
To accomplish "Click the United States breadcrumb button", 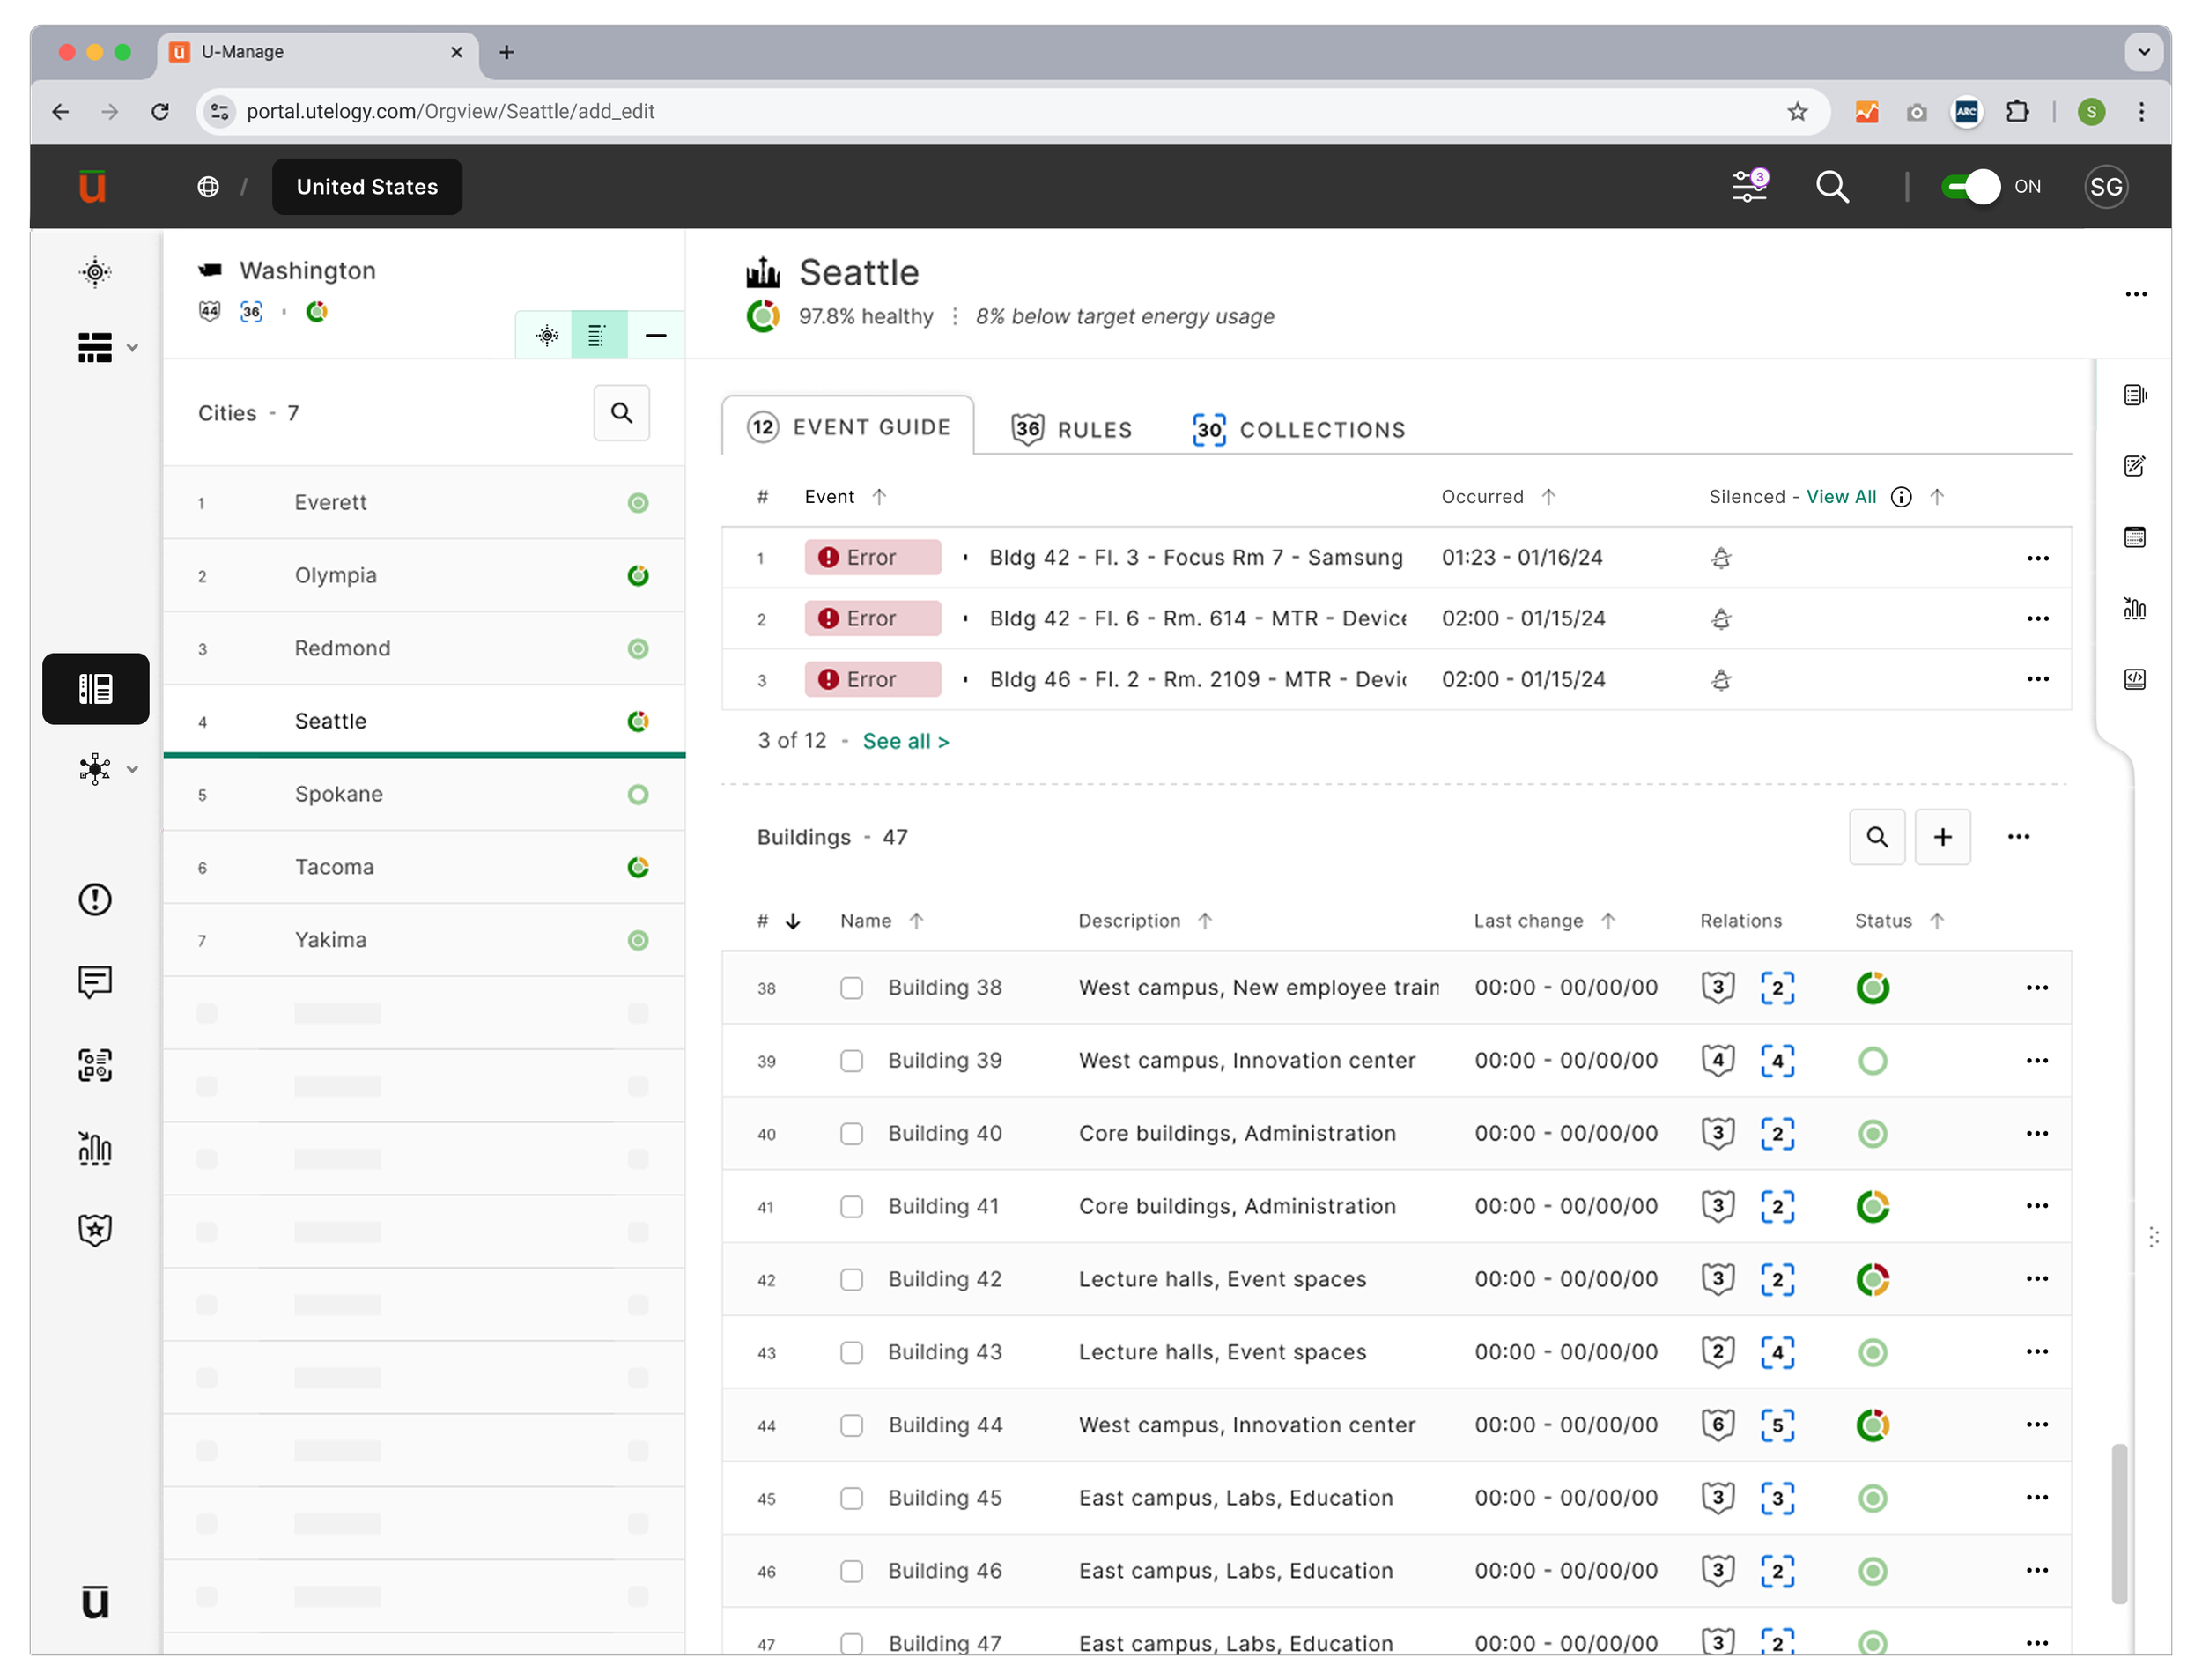I will click(x=366, y=187).
